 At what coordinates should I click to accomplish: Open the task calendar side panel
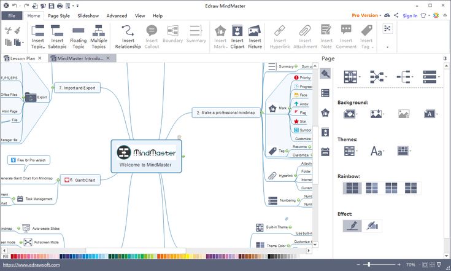(x=325, y=152)
